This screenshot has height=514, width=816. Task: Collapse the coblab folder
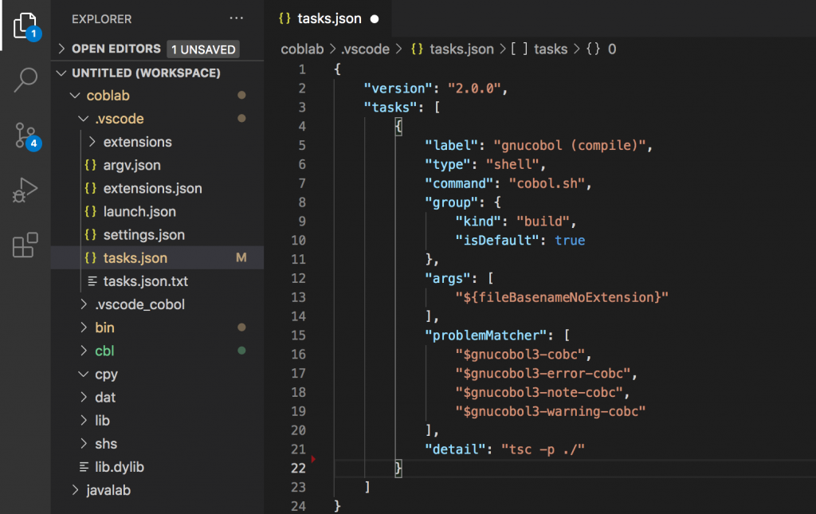[75, 95]
